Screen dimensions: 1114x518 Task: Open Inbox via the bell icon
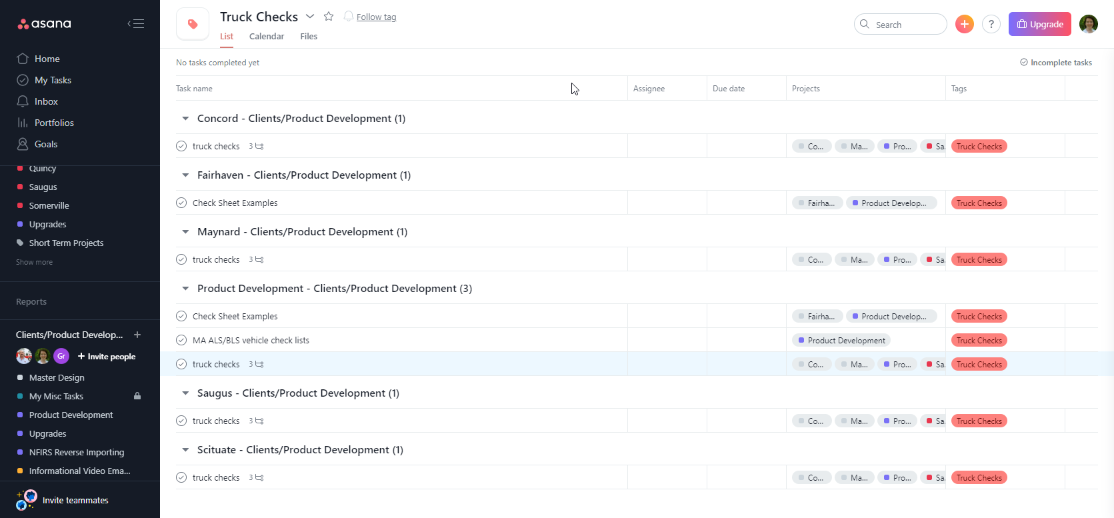[x=23, y=101]
